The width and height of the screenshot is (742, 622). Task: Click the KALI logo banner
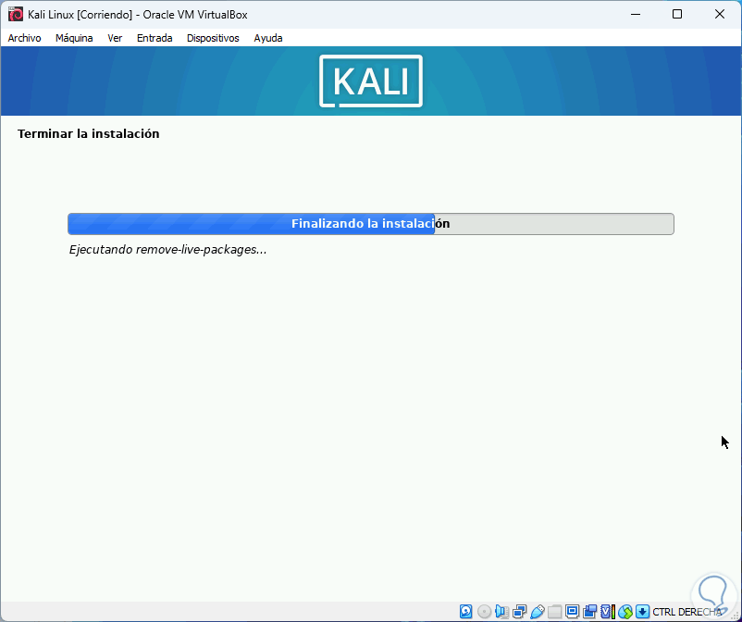pyautogui.click(x=370, y=81)
